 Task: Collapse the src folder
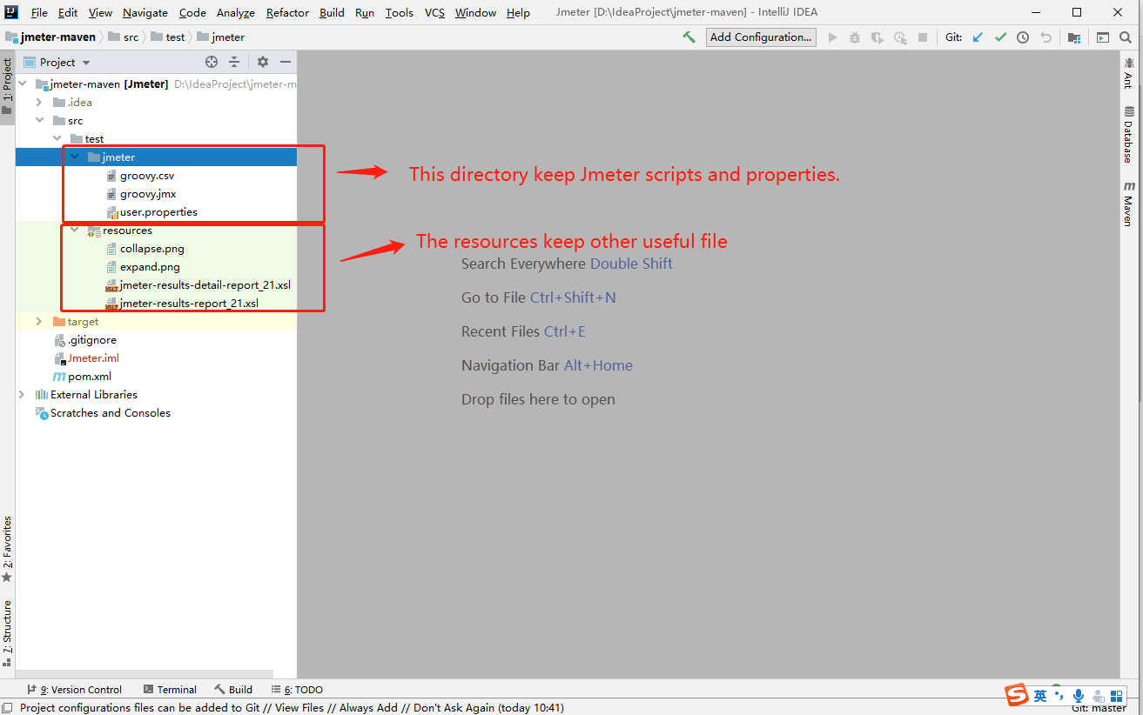click(40, 121)
